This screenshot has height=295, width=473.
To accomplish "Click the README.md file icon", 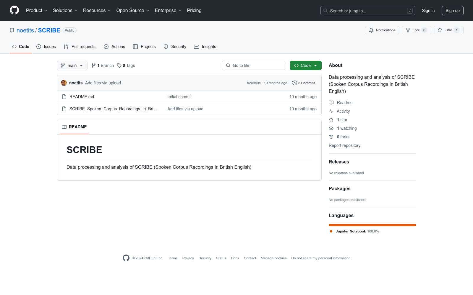I will [x=64, y=97].
